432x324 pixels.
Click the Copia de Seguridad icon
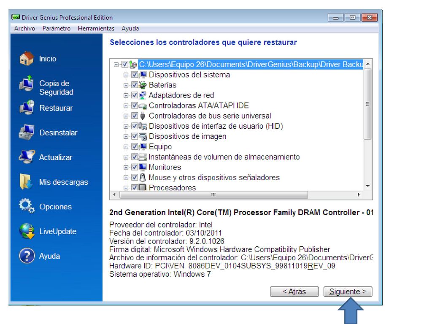coord(27,84)
